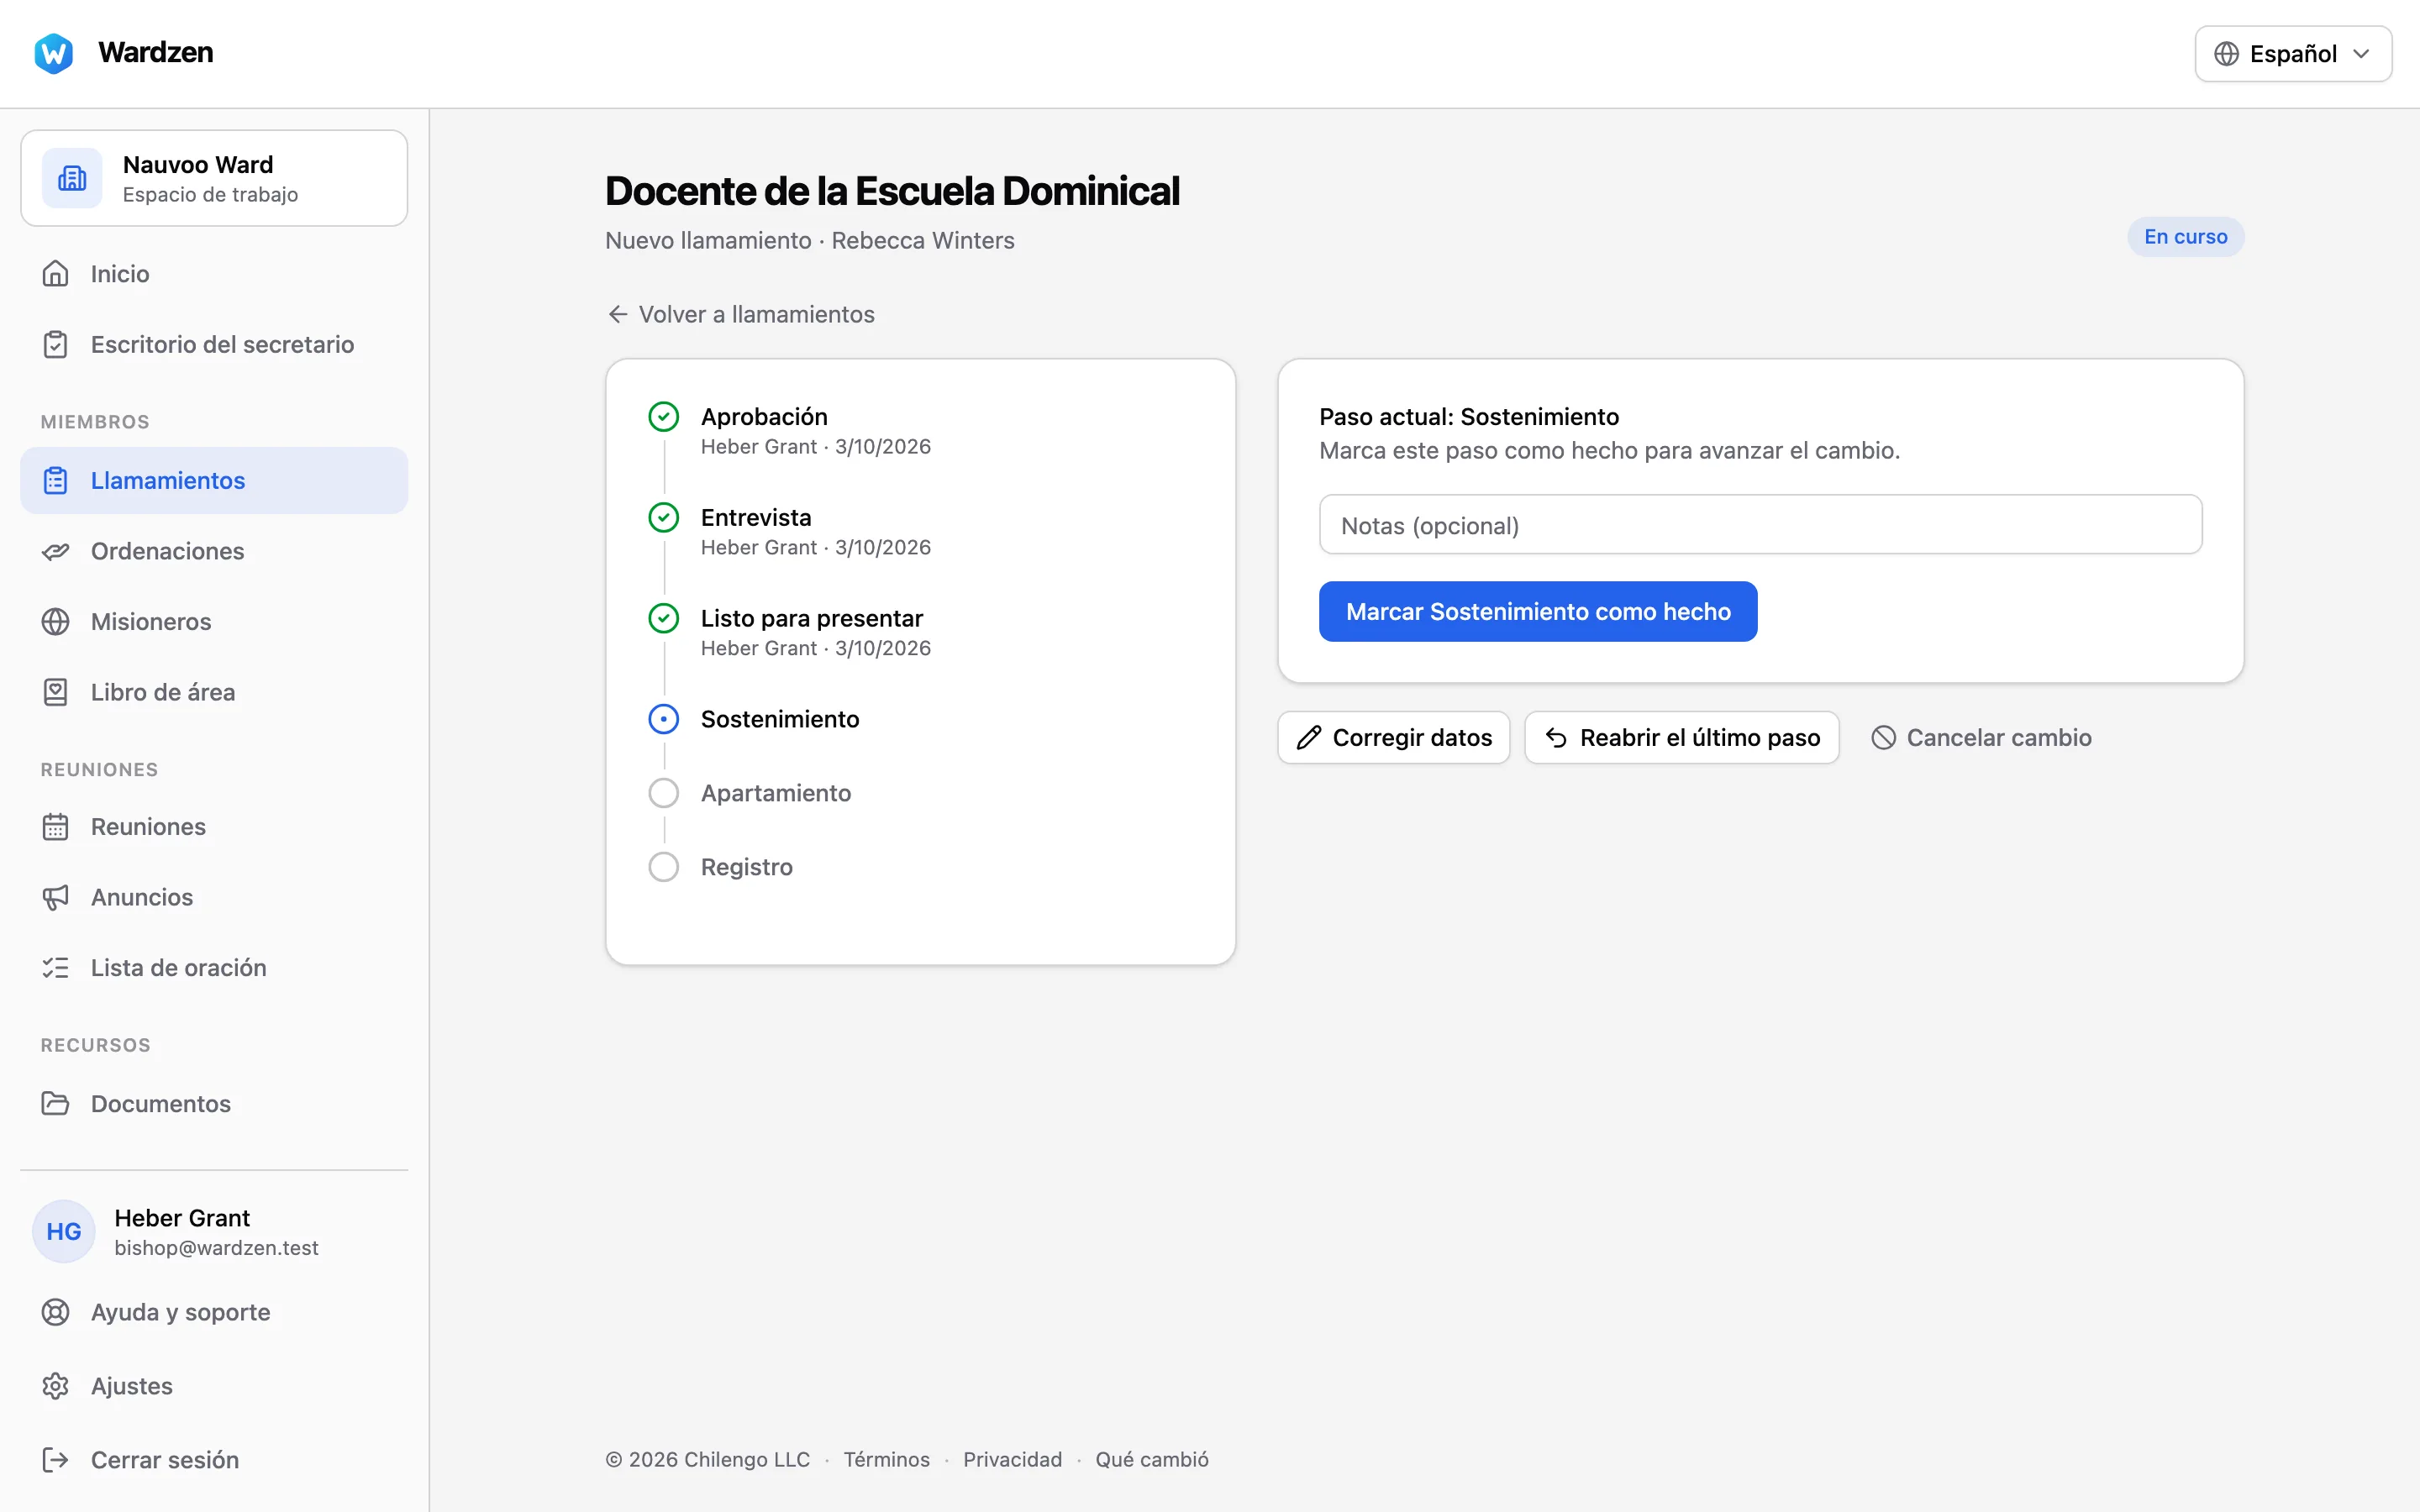Screen dimensions: 2420x1512
Task: Click the HG user avatar
Action: [x=64, y=1231]
